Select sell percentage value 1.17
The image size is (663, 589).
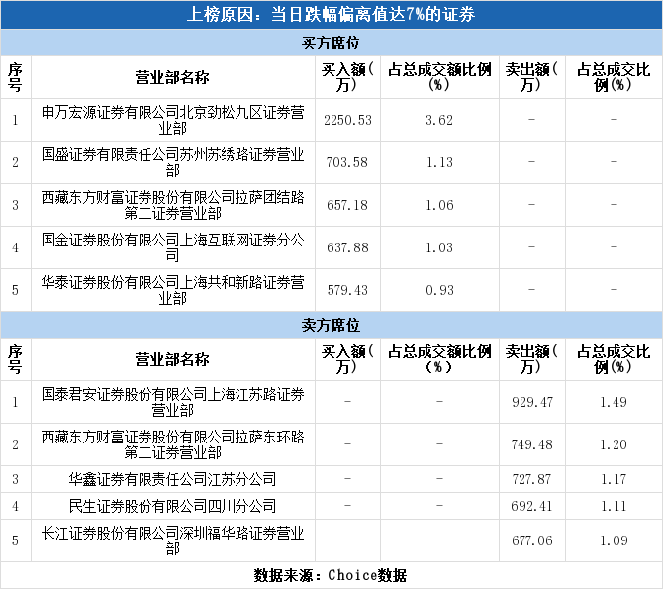click(614, 479)
